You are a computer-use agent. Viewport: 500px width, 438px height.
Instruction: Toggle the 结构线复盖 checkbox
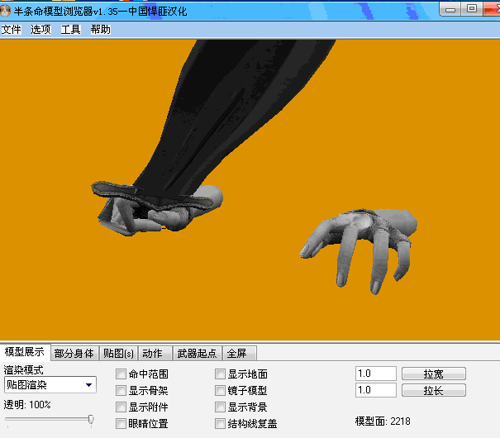[221, 424]
